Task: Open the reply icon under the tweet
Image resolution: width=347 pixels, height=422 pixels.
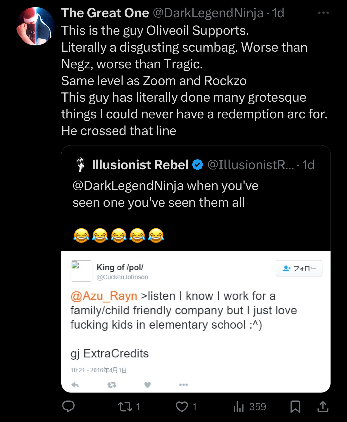Action: tap(68, 406)
